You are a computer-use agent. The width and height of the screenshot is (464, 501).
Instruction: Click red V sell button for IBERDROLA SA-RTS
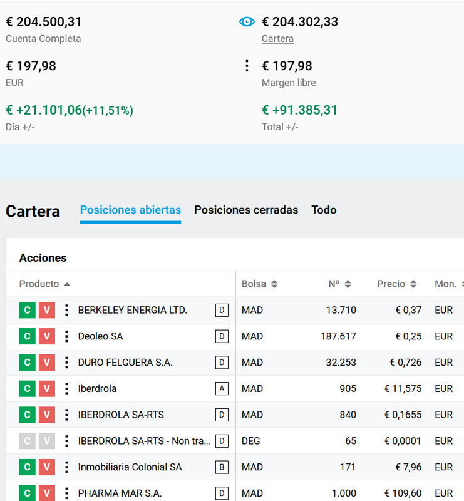(x=47, y=415)
